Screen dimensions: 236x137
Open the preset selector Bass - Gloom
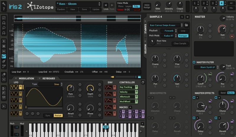(x=78, y=4)
